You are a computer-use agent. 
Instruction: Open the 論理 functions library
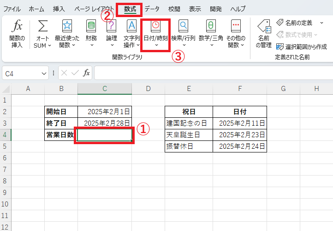(112, 34)
